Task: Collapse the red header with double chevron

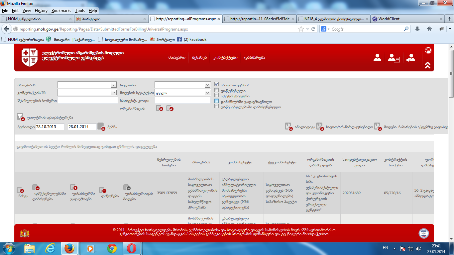Action: coord(428,65)
